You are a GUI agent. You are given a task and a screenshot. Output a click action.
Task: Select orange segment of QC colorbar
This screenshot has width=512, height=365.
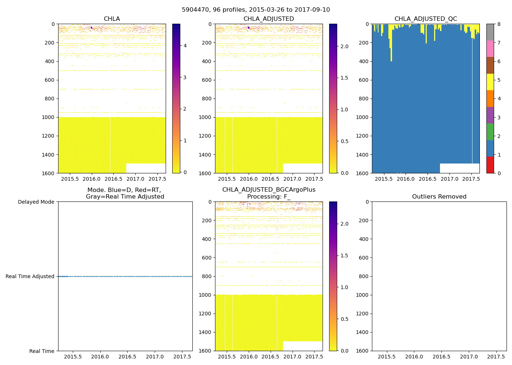490,99
